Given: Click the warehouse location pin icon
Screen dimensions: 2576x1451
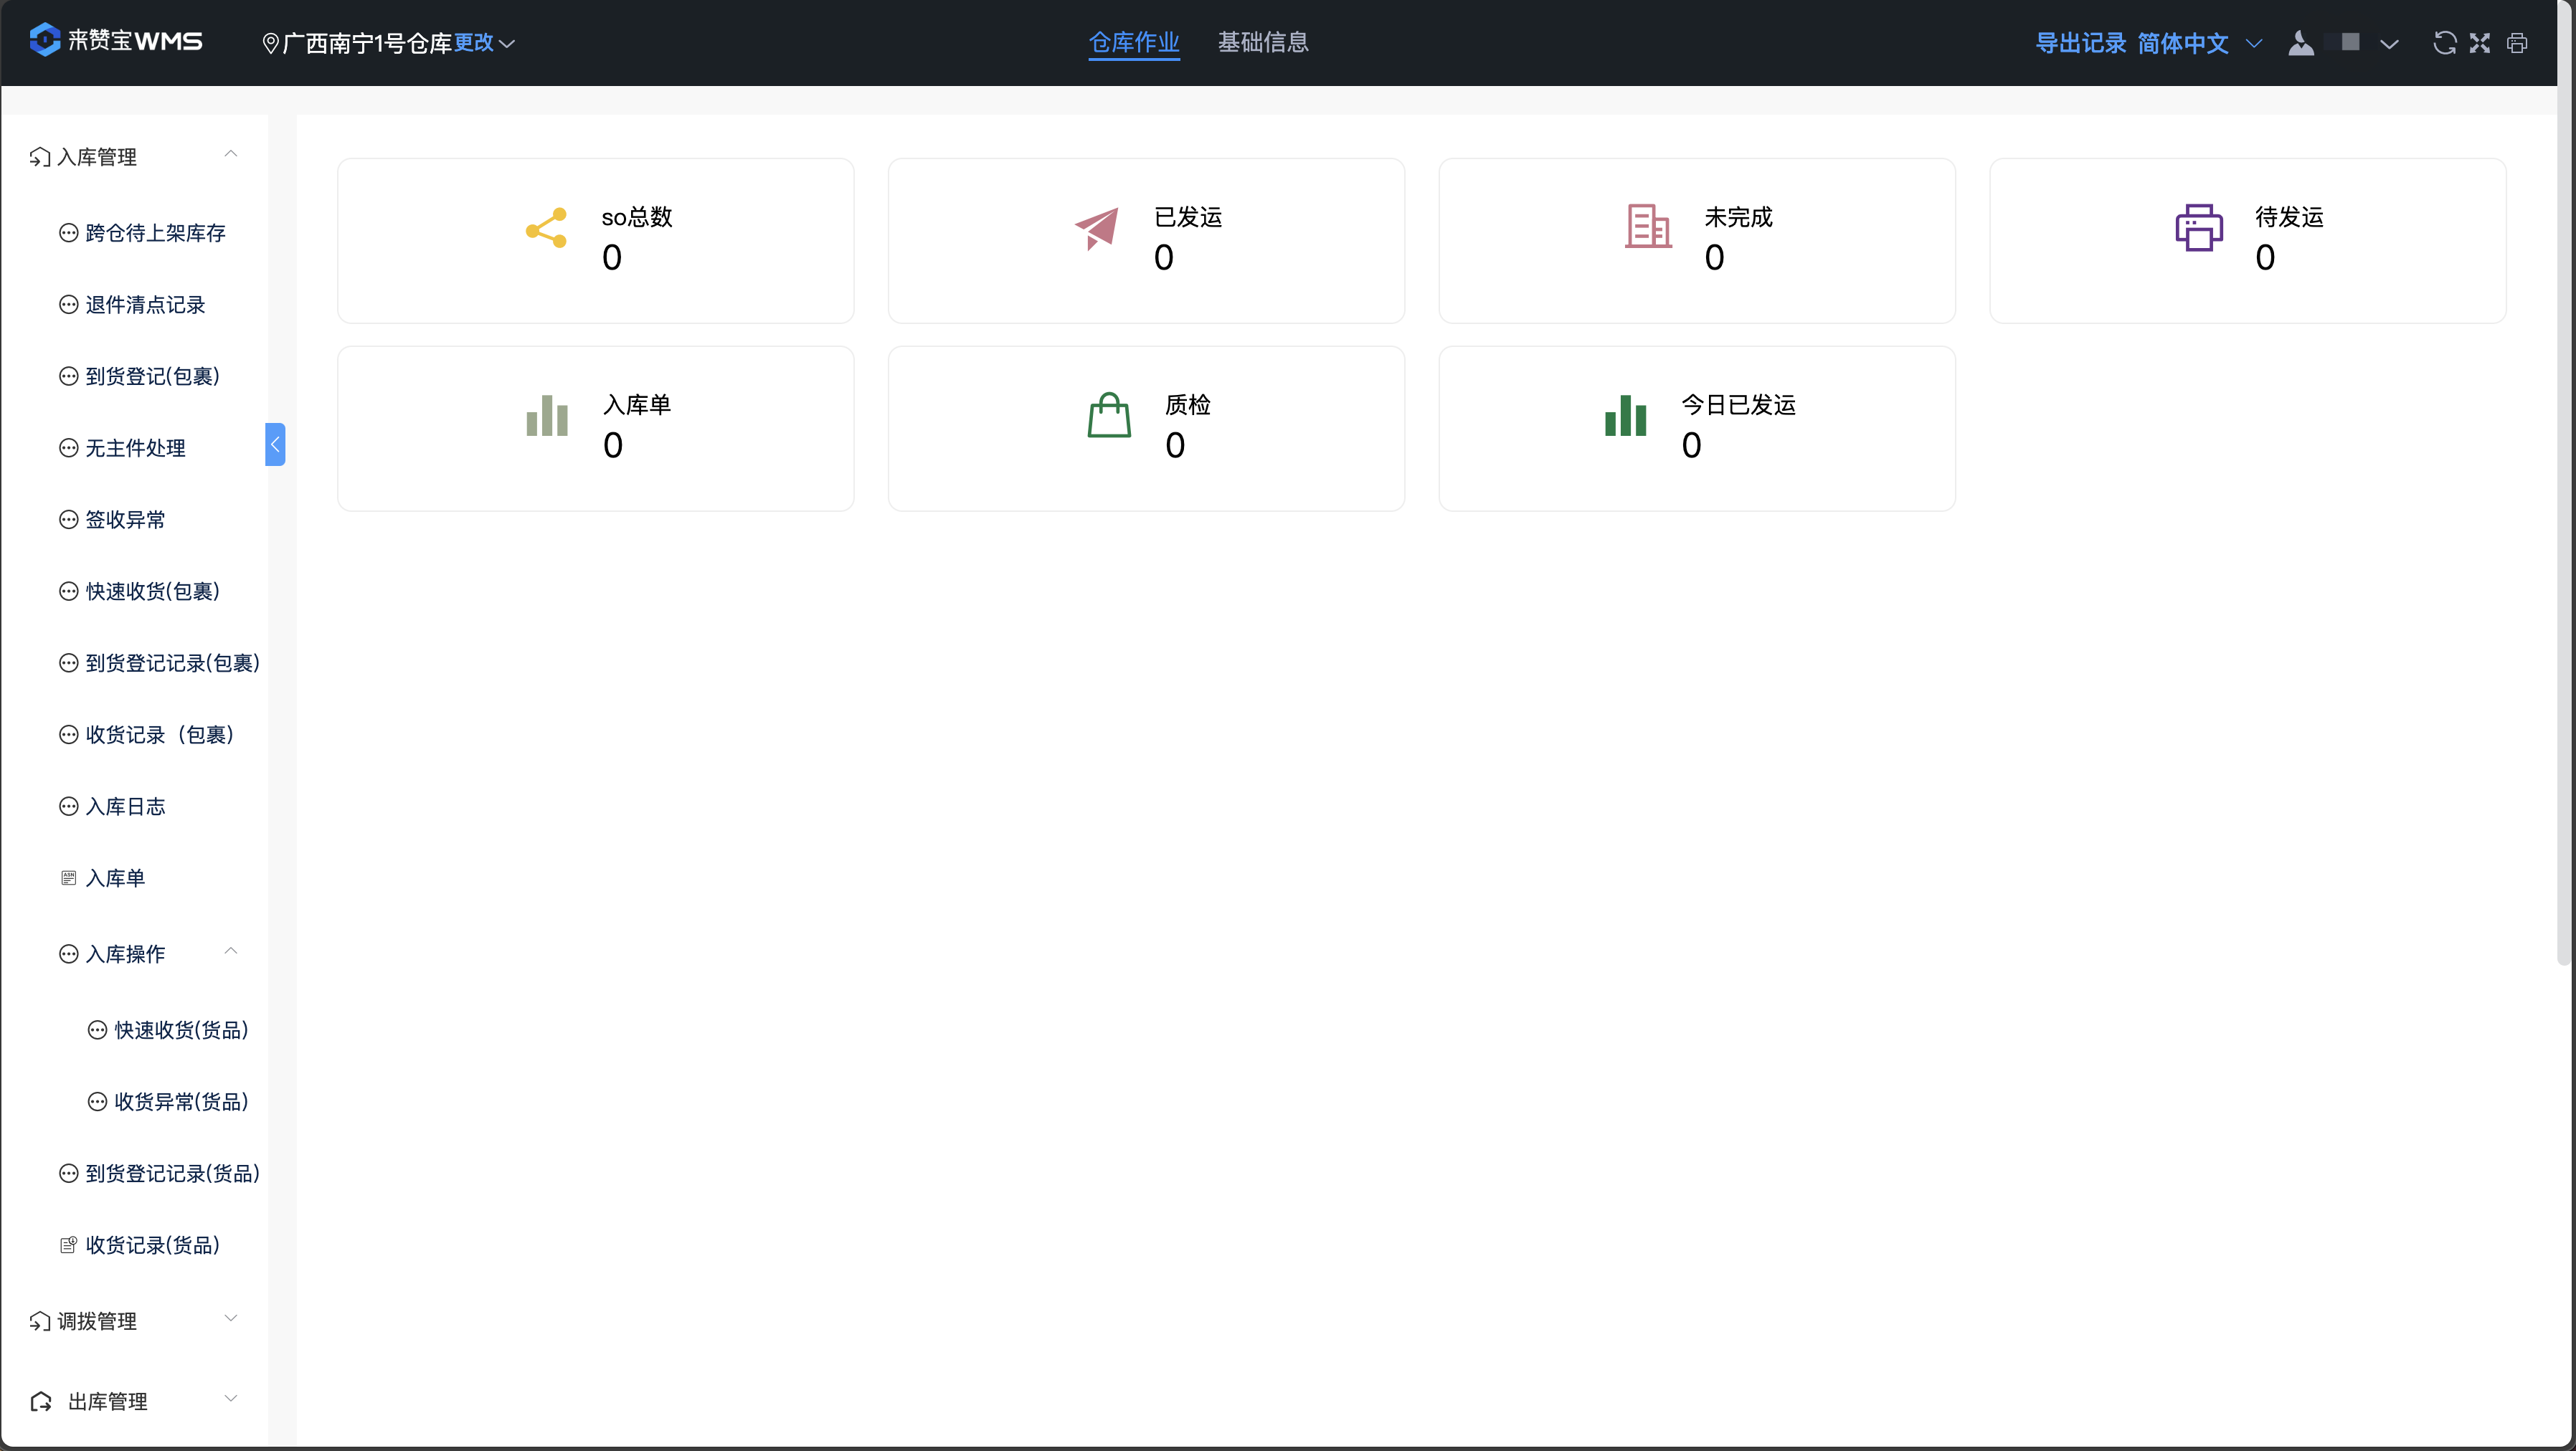Looking at the screenshot, I should 270,43.
